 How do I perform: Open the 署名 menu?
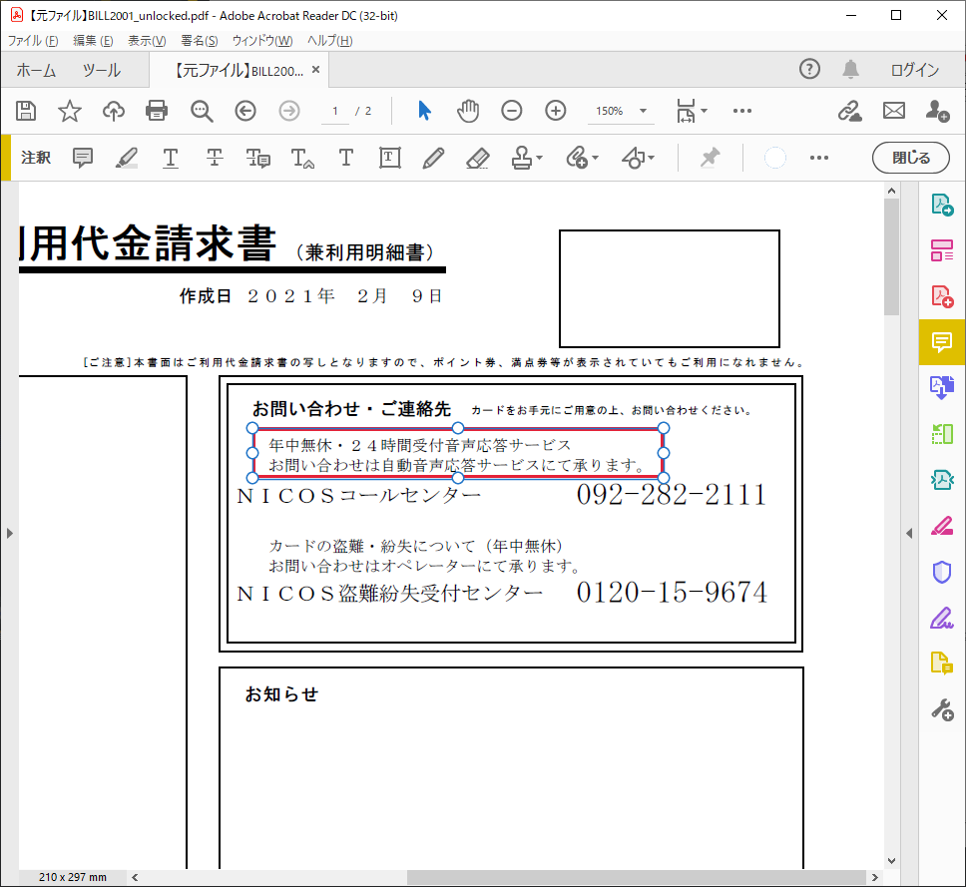tap(199, 41)
